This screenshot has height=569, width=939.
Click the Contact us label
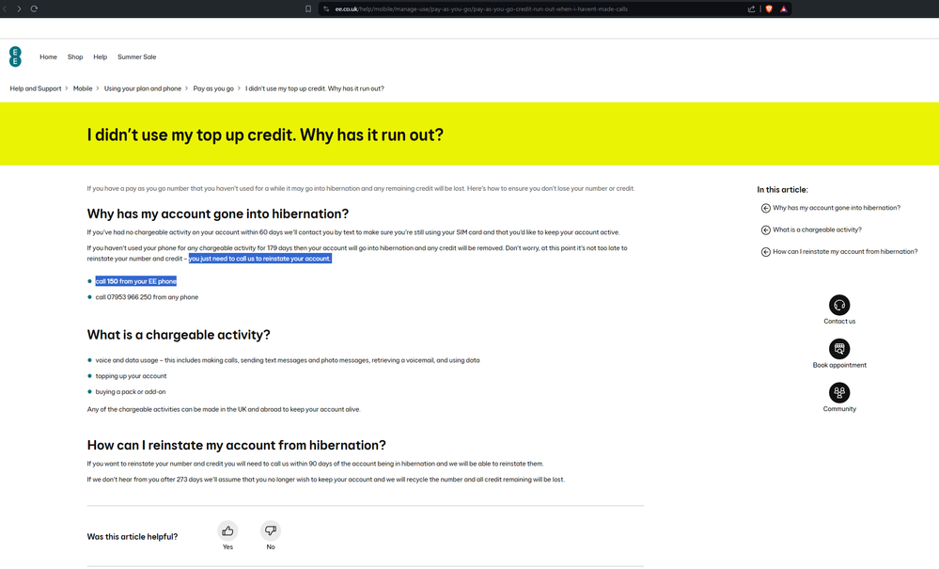839,322
